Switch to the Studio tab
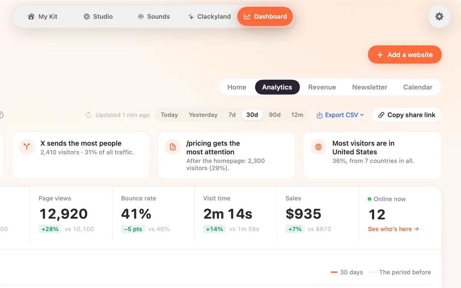The width and height of the screenshot is (461, 288). click(98, 17)
